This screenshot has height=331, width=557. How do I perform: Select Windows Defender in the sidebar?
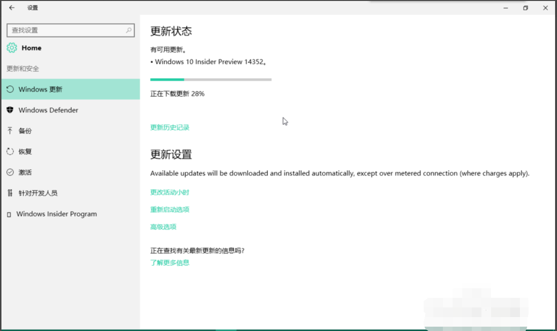tap(48, 110)
